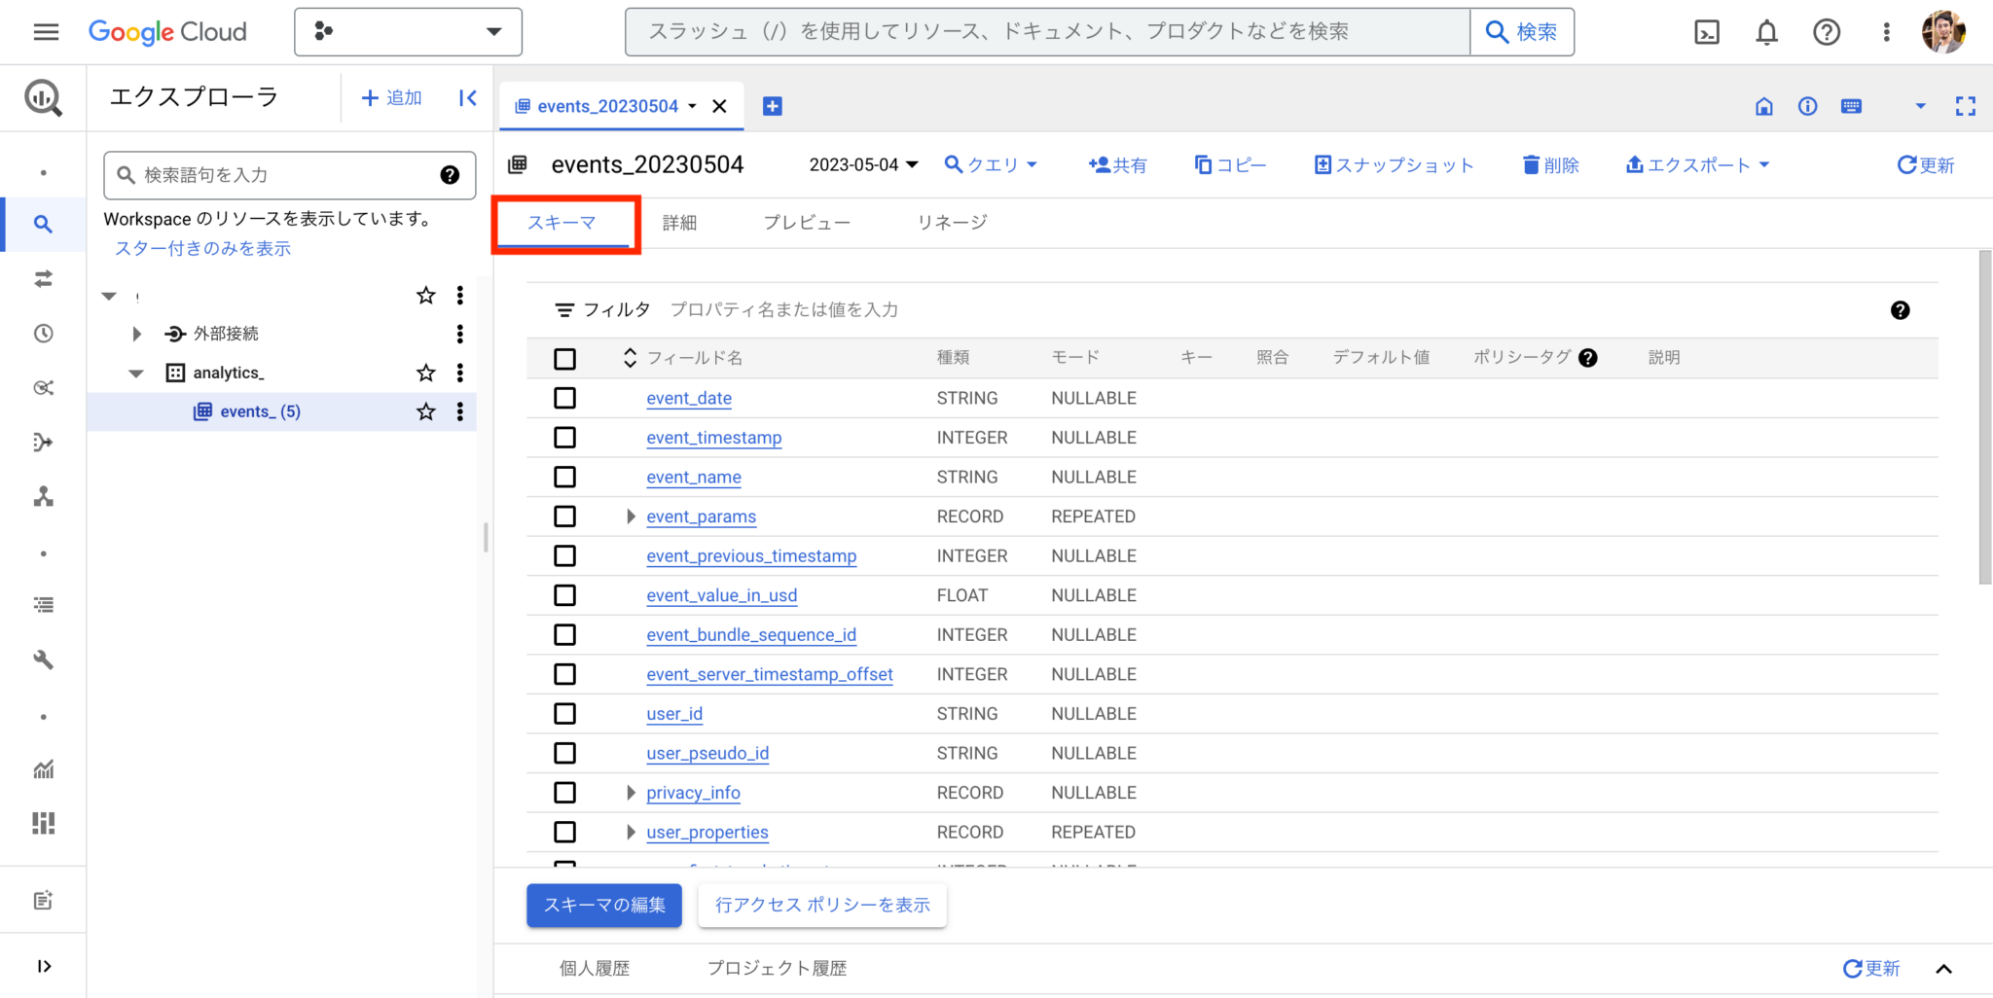Switch to the プレビュー tab
The width and height of the screenshot is (1993, 998).
pyautogui.click(x=806, y=222)
